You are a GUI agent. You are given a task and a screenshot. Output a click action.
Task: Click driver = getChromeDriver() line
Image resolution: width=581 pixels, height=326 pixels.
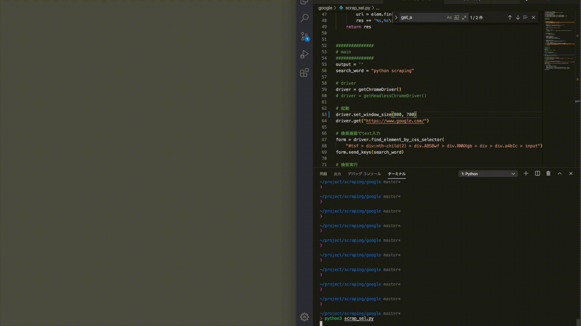point(368,89)
